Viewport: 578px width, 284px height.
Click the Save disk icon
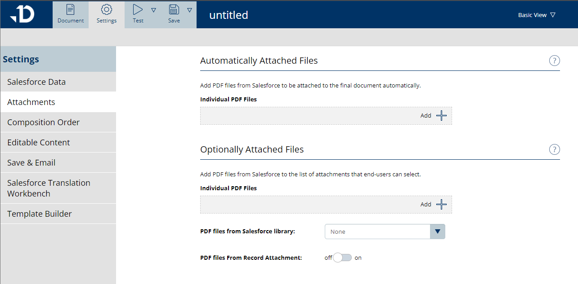(x=174, y=10)
